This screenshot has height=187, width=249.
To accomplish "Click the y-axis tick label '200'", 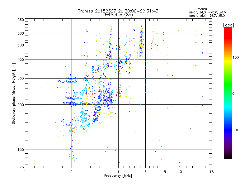I will click(21, 105).
